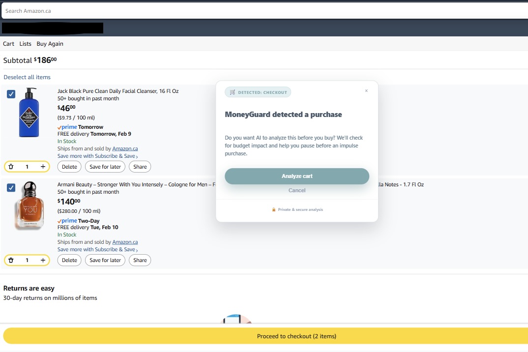
Task: Cancel the MoneyGuard analysis prompt
Action: (297, 190)
